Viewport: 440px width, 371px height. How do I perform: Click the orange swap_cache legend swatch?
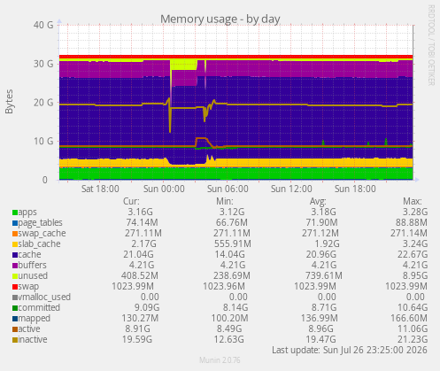(15, 234)
